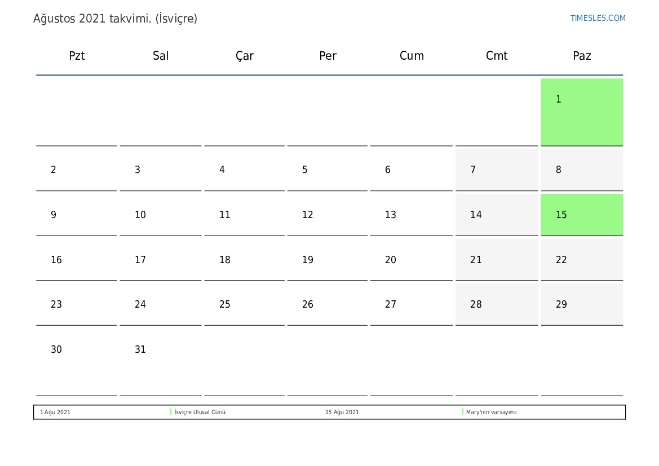Select day 12 in the calendar

coord(327,215)
